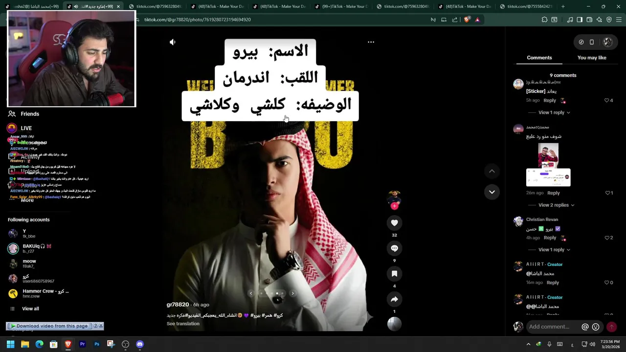Open a new browser tab

pyautogui.click(x=563, y=6)
